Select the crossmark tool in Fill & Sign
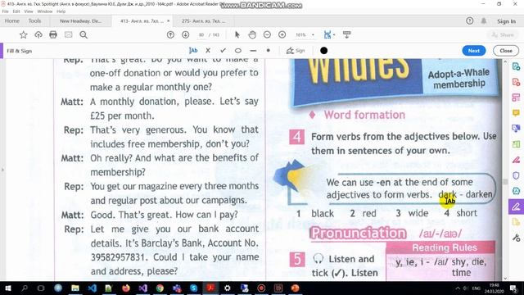The image size is (524, 295). click(208, 51)
